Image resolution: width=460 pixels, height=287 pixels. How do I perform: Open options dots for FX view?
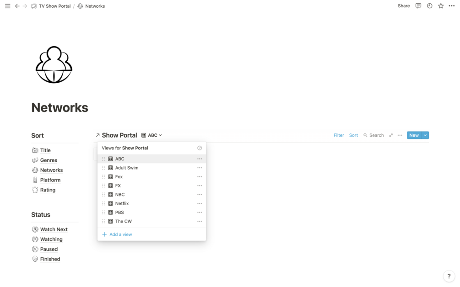click(200, 186)
